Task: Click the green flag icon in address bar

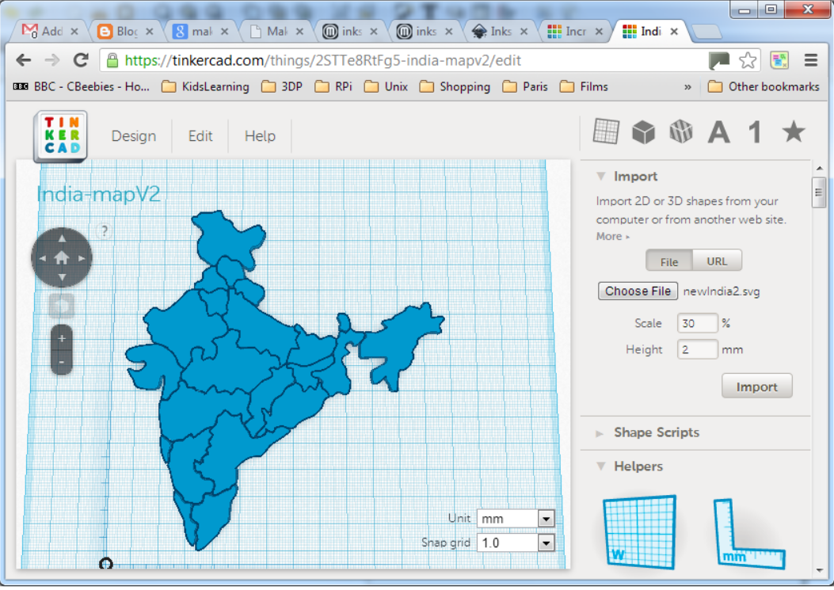Action: (719, 61)
